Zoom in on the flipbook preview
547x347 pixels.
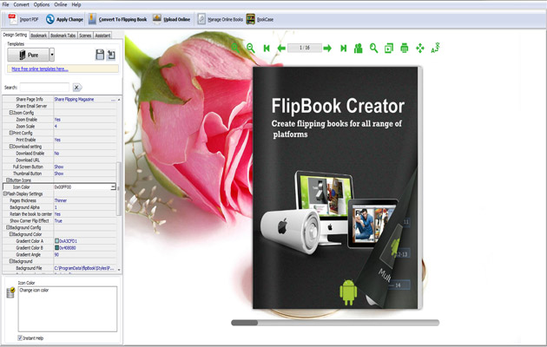(235, 48)
